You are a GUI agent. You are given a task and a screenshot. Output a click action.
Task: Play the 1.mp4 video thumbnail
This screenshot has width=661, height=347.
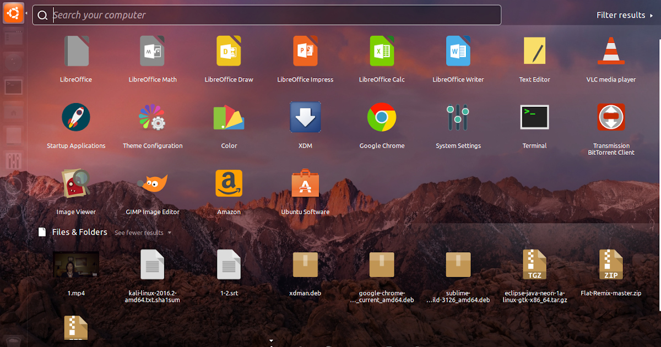(76, 264)
